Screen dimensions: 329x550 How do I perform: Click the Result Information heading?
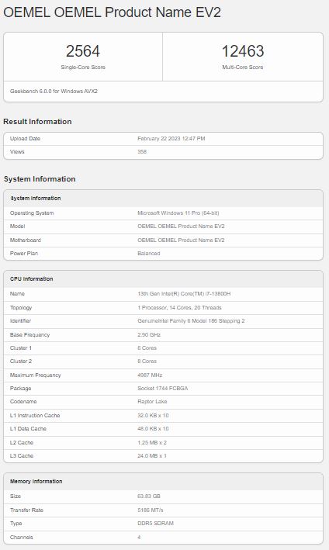point(37,121)
